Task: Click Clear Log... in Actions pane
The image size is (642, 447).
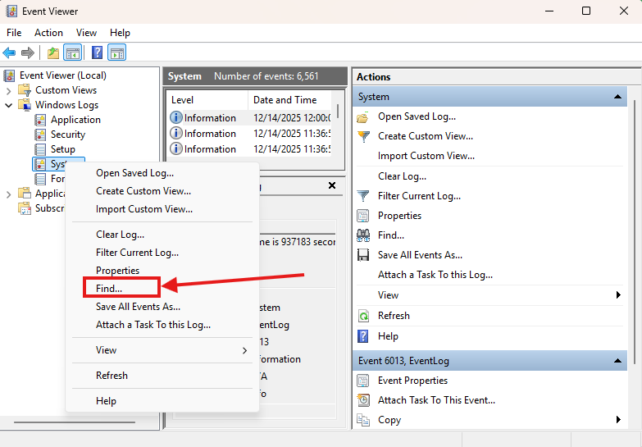Action: click(x=402, y=176)
